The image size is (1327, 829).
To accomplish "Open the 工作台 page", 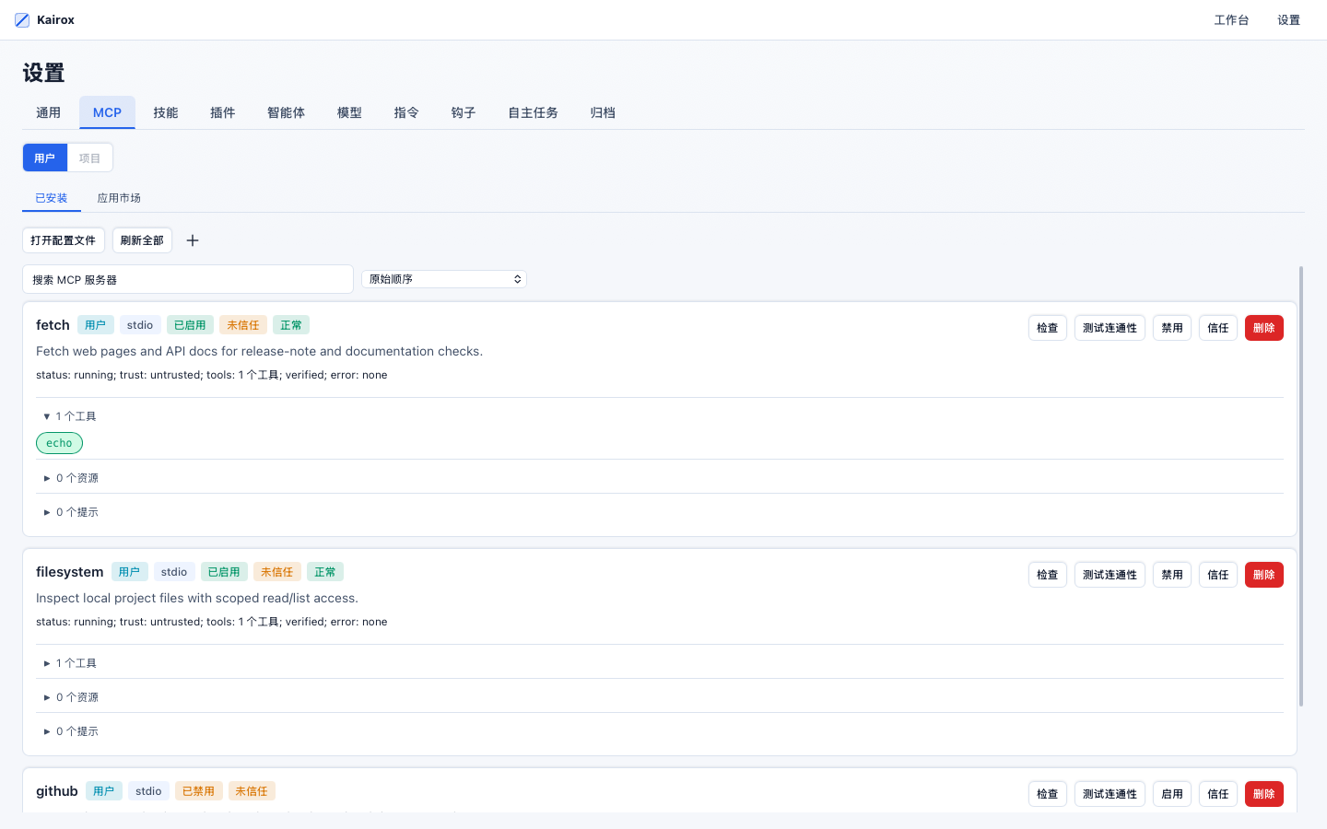I will pos(1231,20).
